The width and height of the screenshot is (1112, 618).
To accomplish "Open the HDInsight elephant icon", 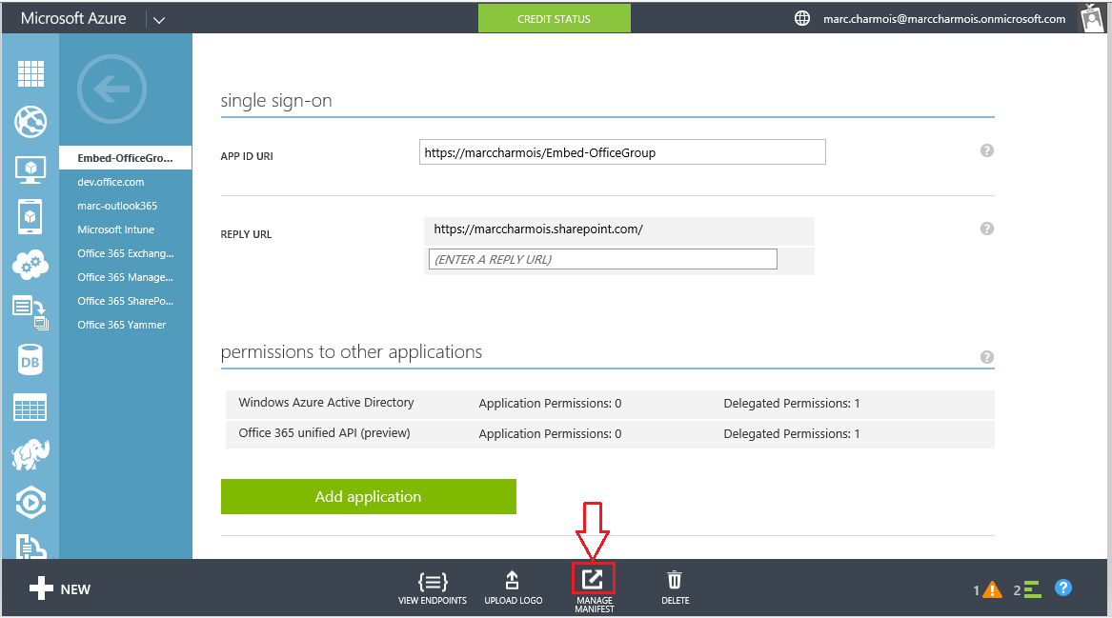I will point(30,454).
